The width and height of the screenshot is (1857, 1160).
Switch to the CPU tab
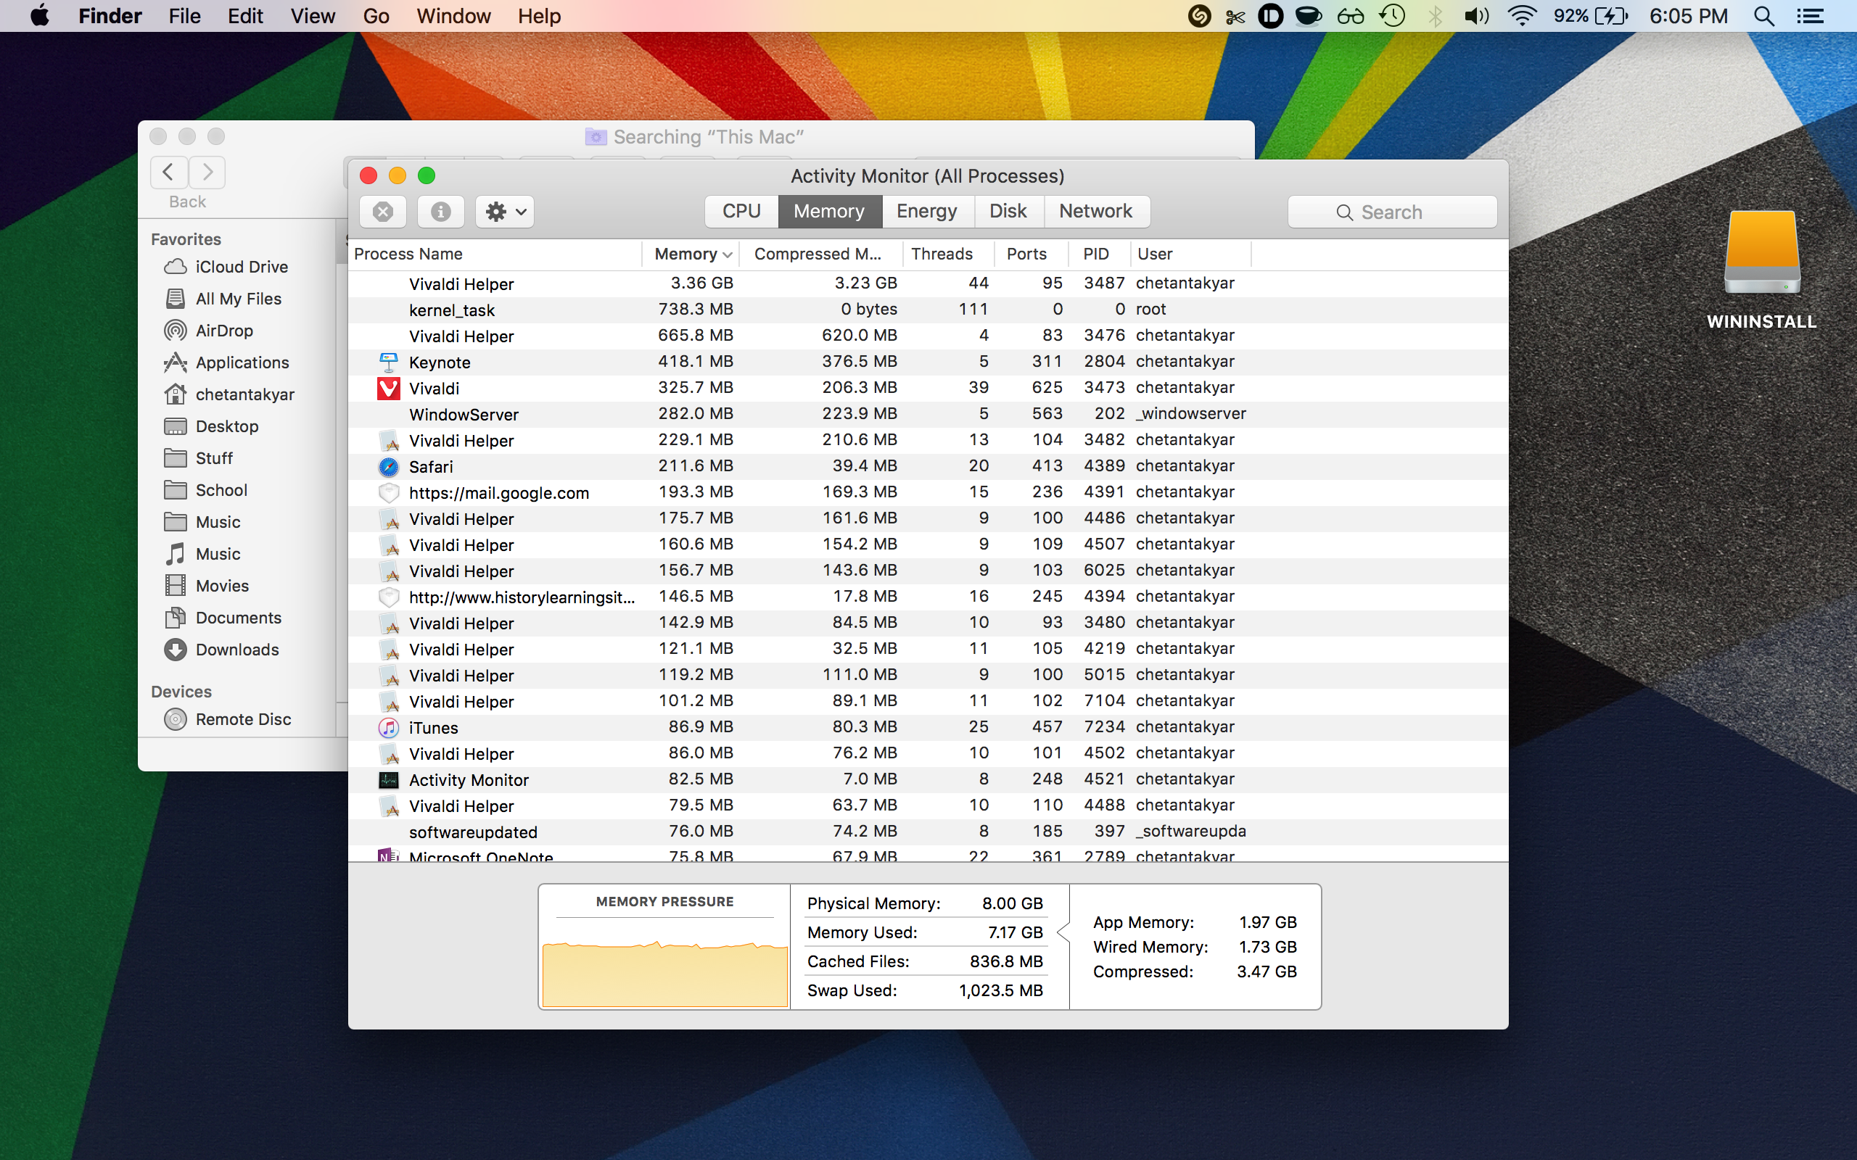pyautogui.click(x=741, y=211)
